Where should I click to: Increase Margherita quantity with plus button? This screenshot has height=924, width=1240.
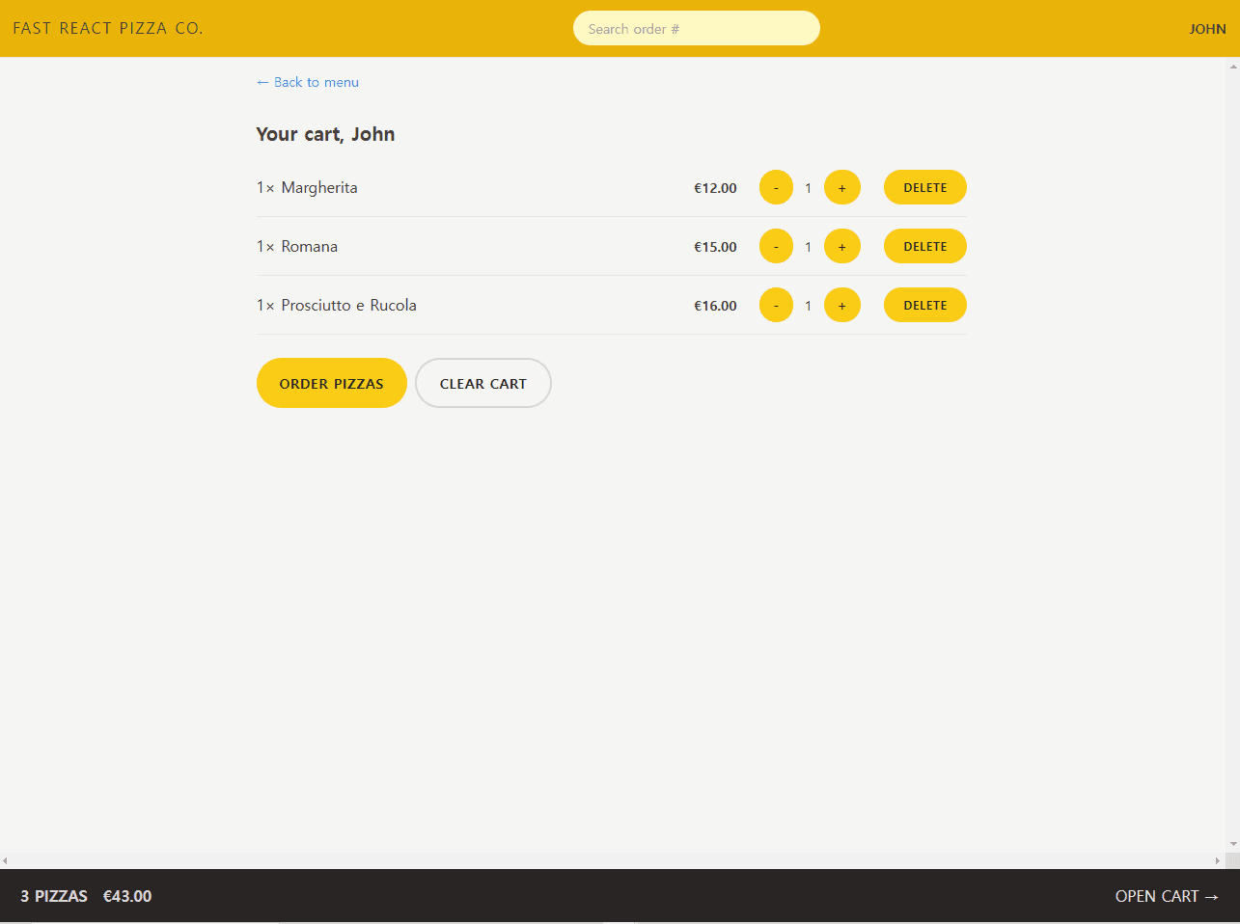[841, 187]
